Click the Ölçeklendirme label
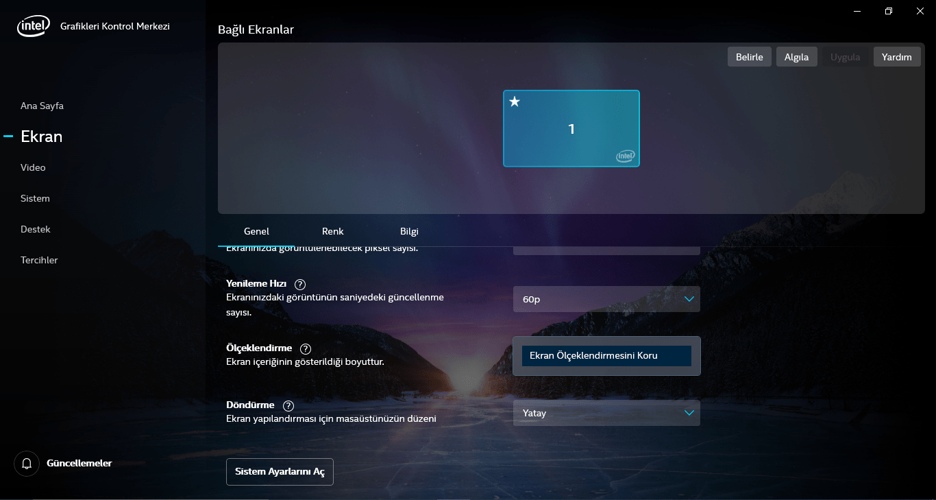 (259, 348)
